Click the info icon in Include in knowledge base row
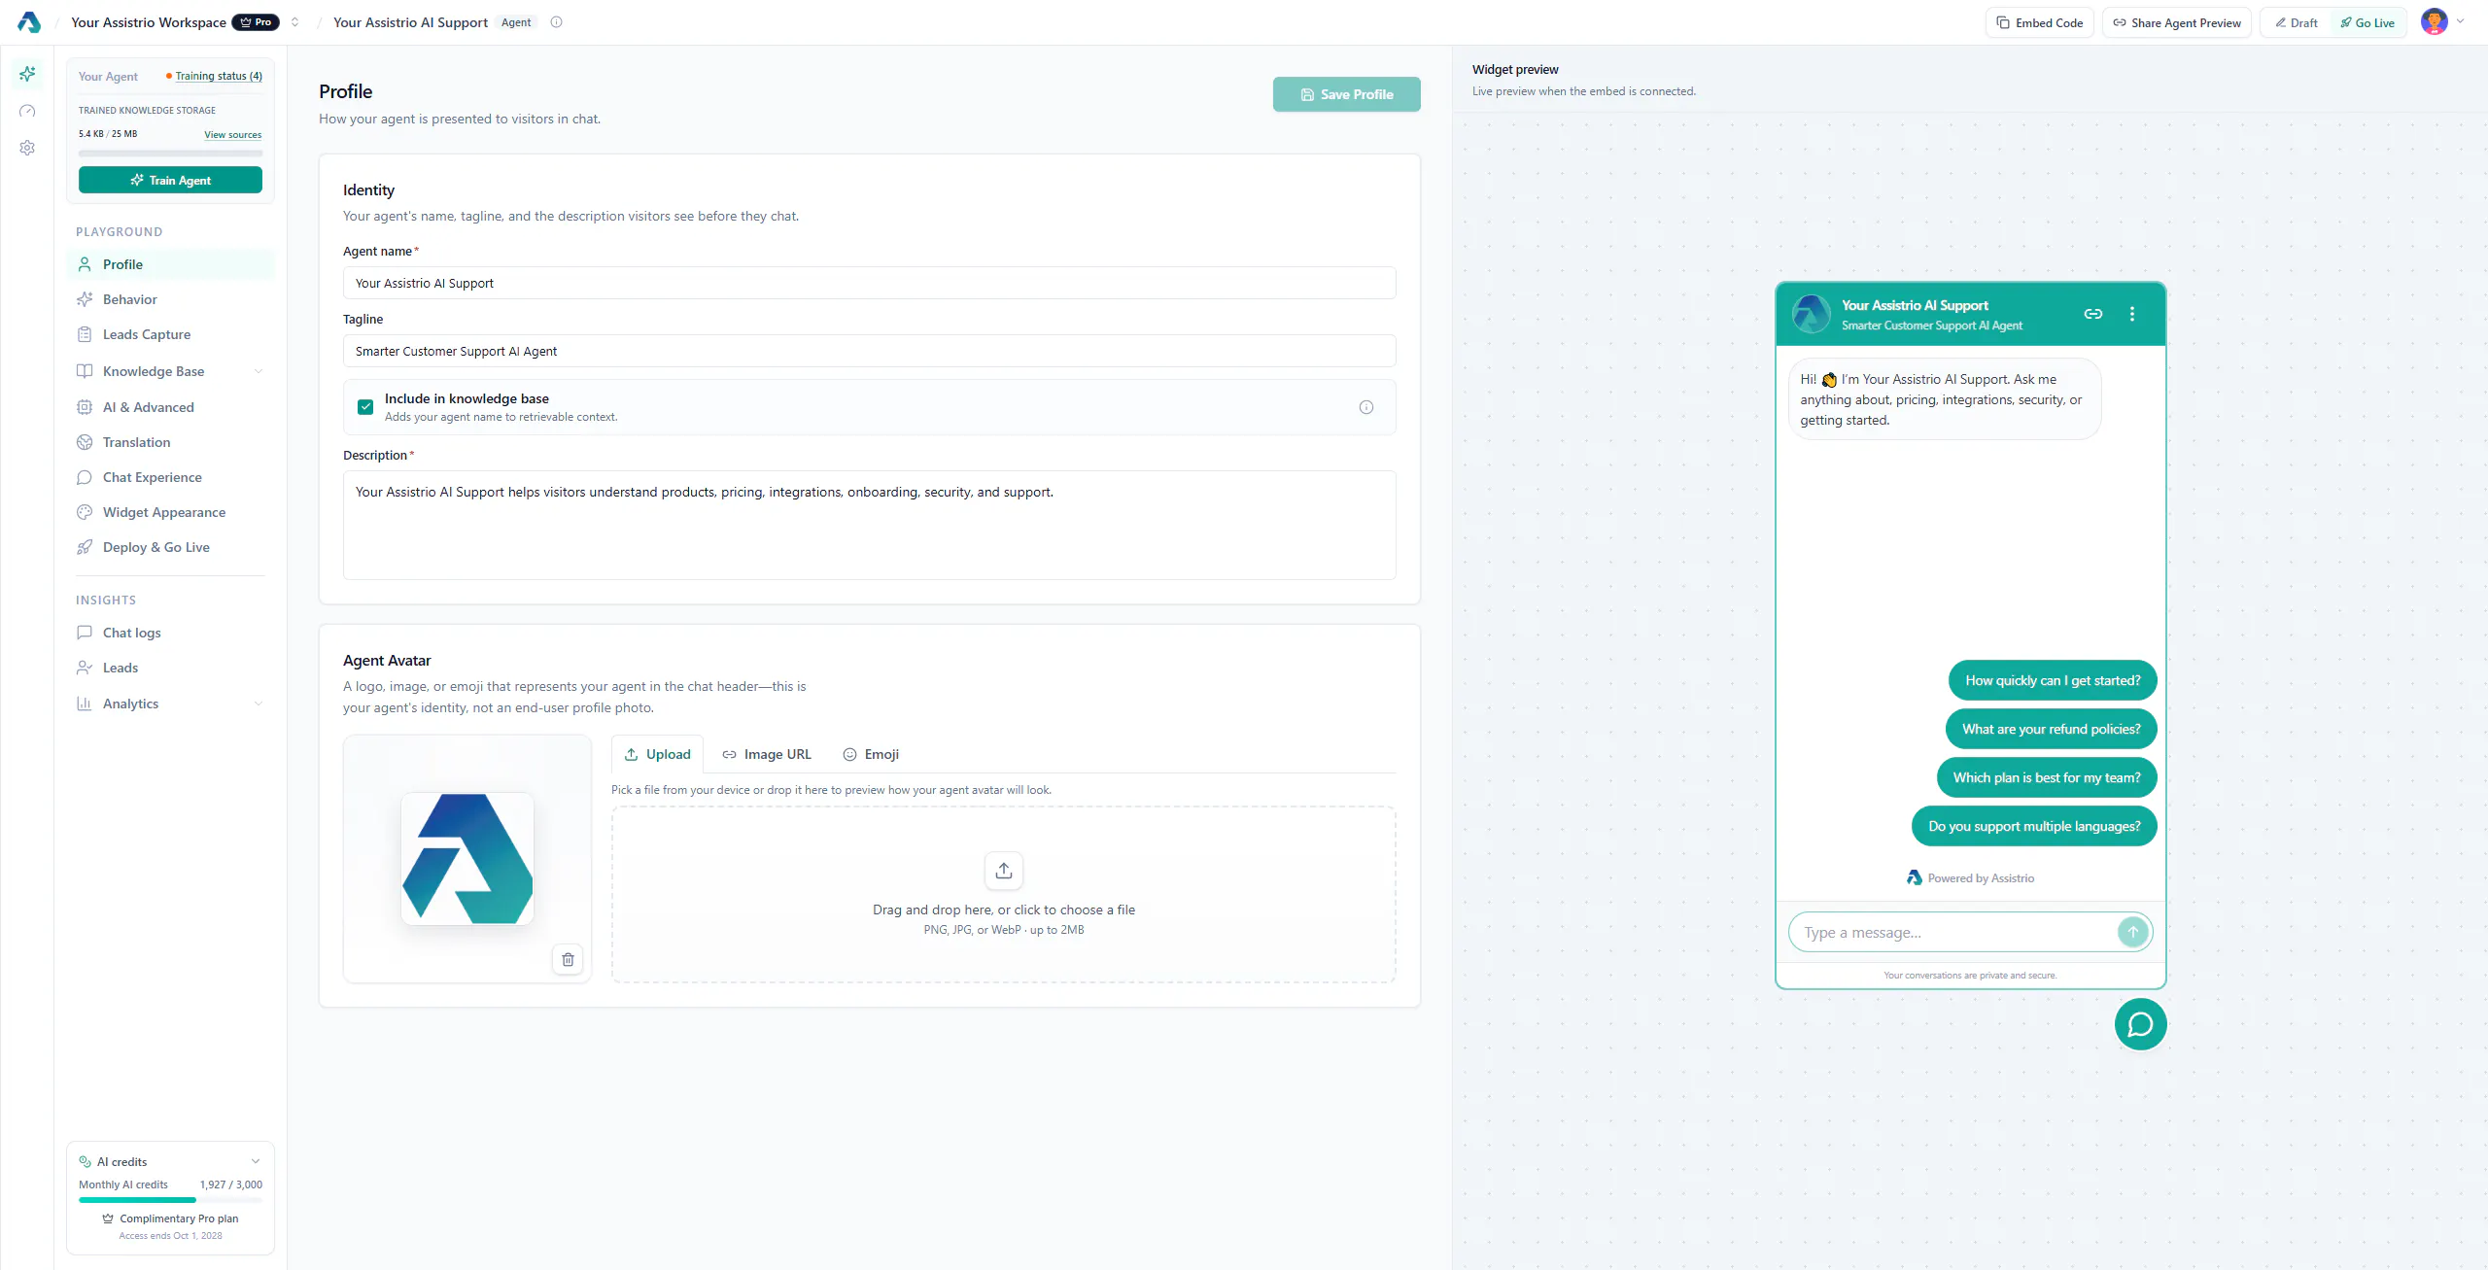 (1365, 407)
